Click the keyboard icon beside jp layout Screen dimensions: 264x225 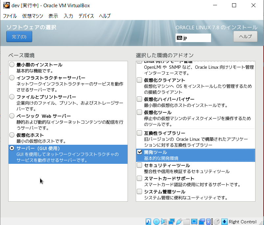(x=180, y=38)
